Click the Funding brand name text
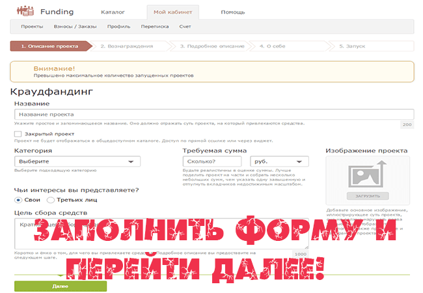Screen dimensions: 423x293 [57, 12]
